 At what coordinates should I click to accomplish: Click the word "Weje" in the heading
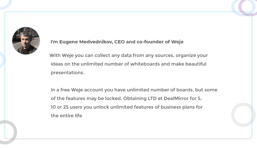click(x=178, y=42)
